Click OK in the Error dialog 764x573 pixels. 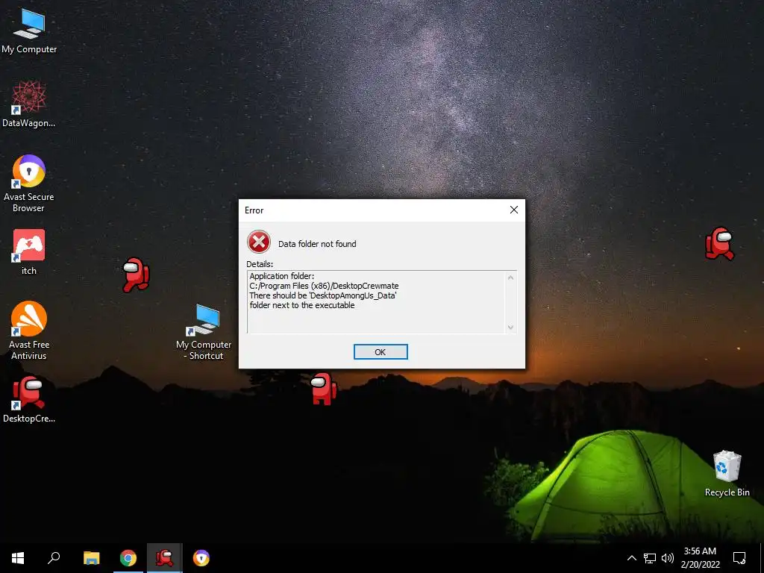[x=381, y=352]
